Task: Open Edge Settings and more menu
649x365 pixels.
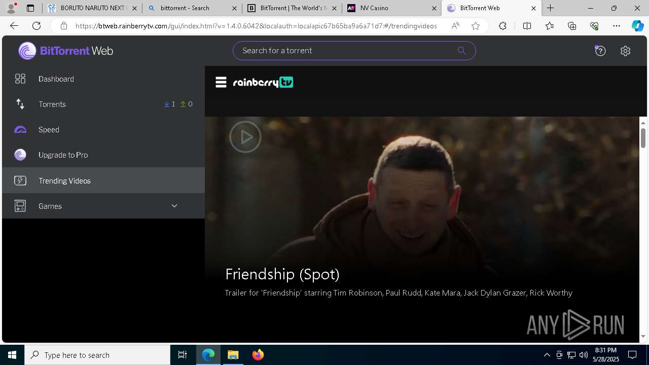Action: point(617,26)
